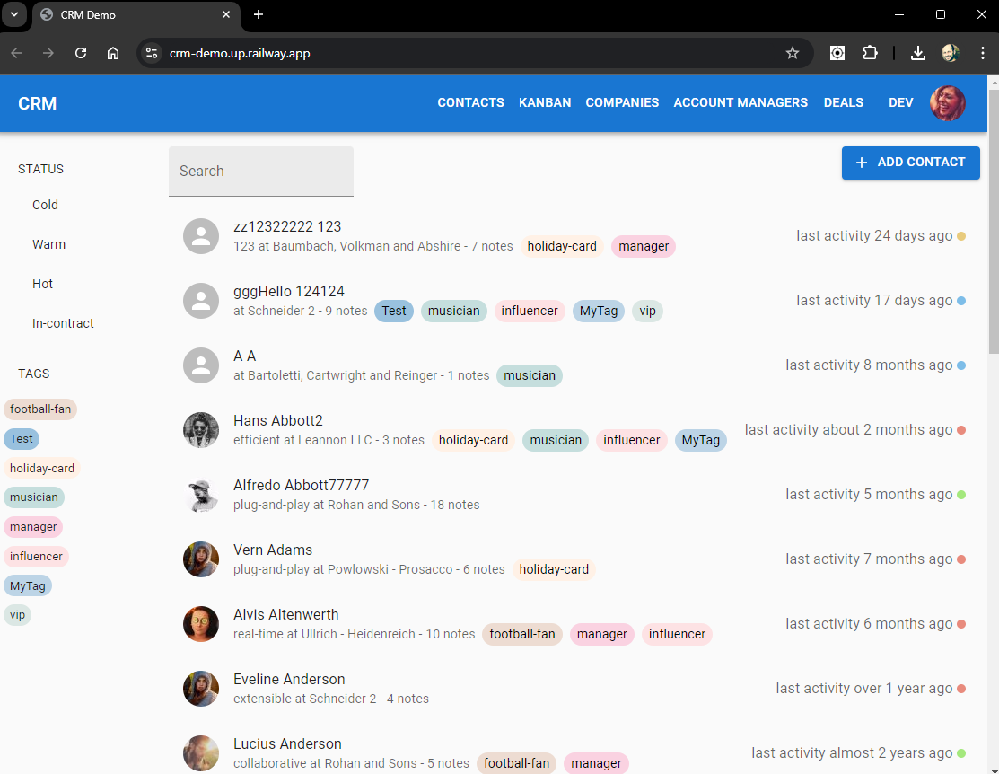The image size is (999, 774).
Task: Open ACCOUNT MANAGERS from the navbar
Action: pyautogui.click(x=740, y=102)
